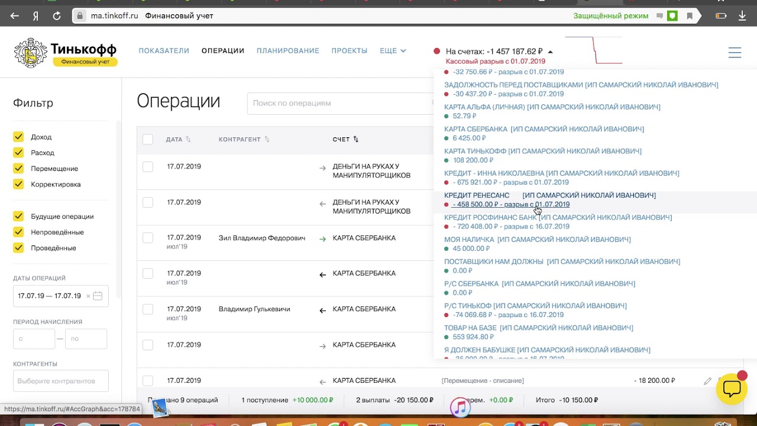Open the Выберите контрагентов selector
Screen dimensions: 757x426
(x=61, y=381)
